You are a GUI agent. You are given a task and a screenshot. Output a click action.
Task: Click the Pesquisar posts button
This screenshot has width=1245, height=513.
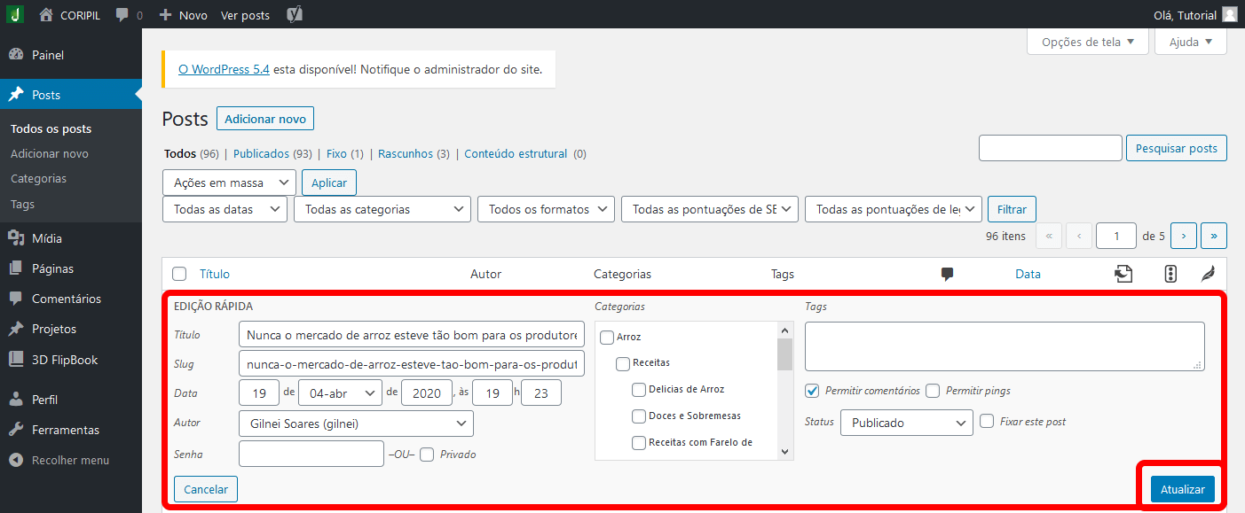(x=1177, y=148)
